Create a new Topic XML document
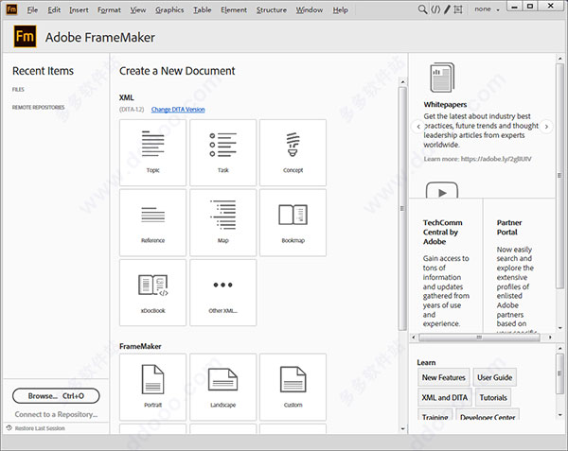 click(152, 152)
